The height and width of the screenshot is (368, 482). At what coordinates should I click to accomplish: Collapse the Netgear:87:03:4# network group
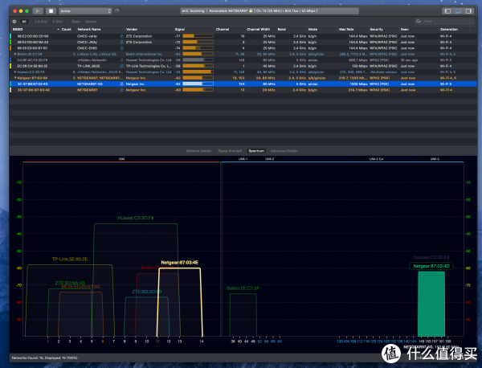(x=15, y=78)
